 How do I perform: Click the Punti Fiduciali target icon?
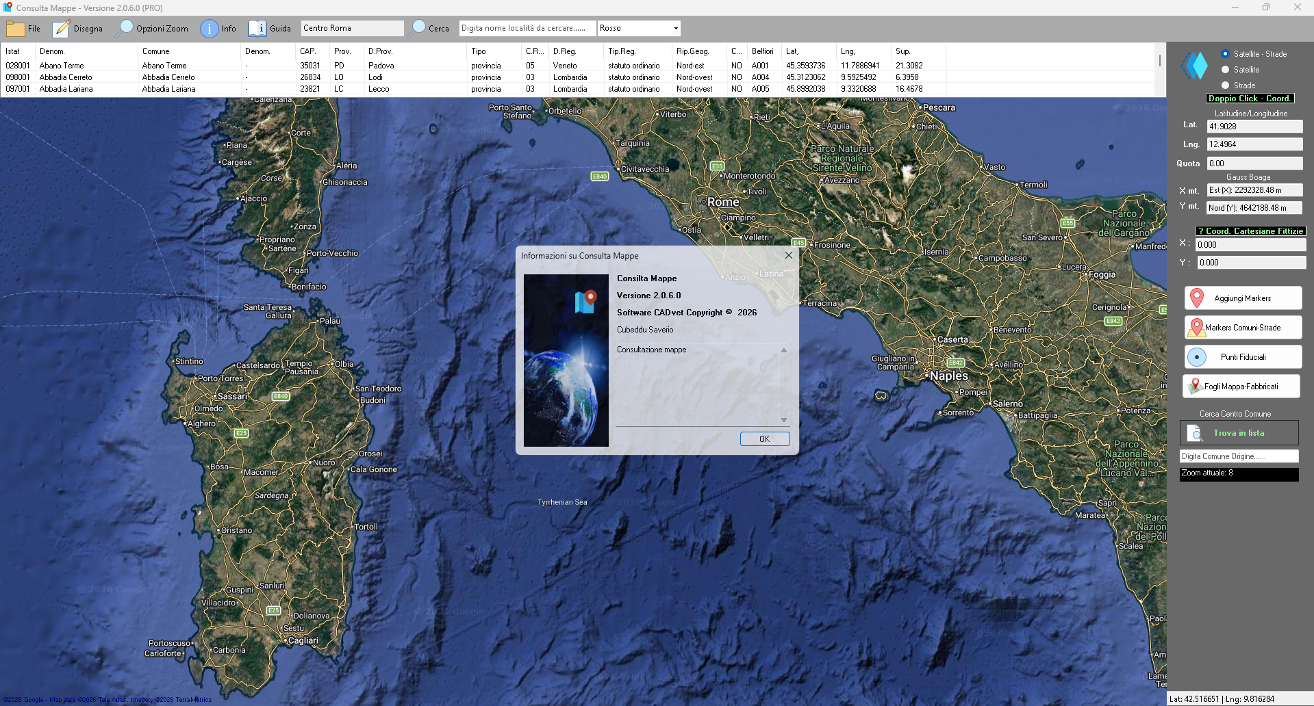coord(1196,357)
